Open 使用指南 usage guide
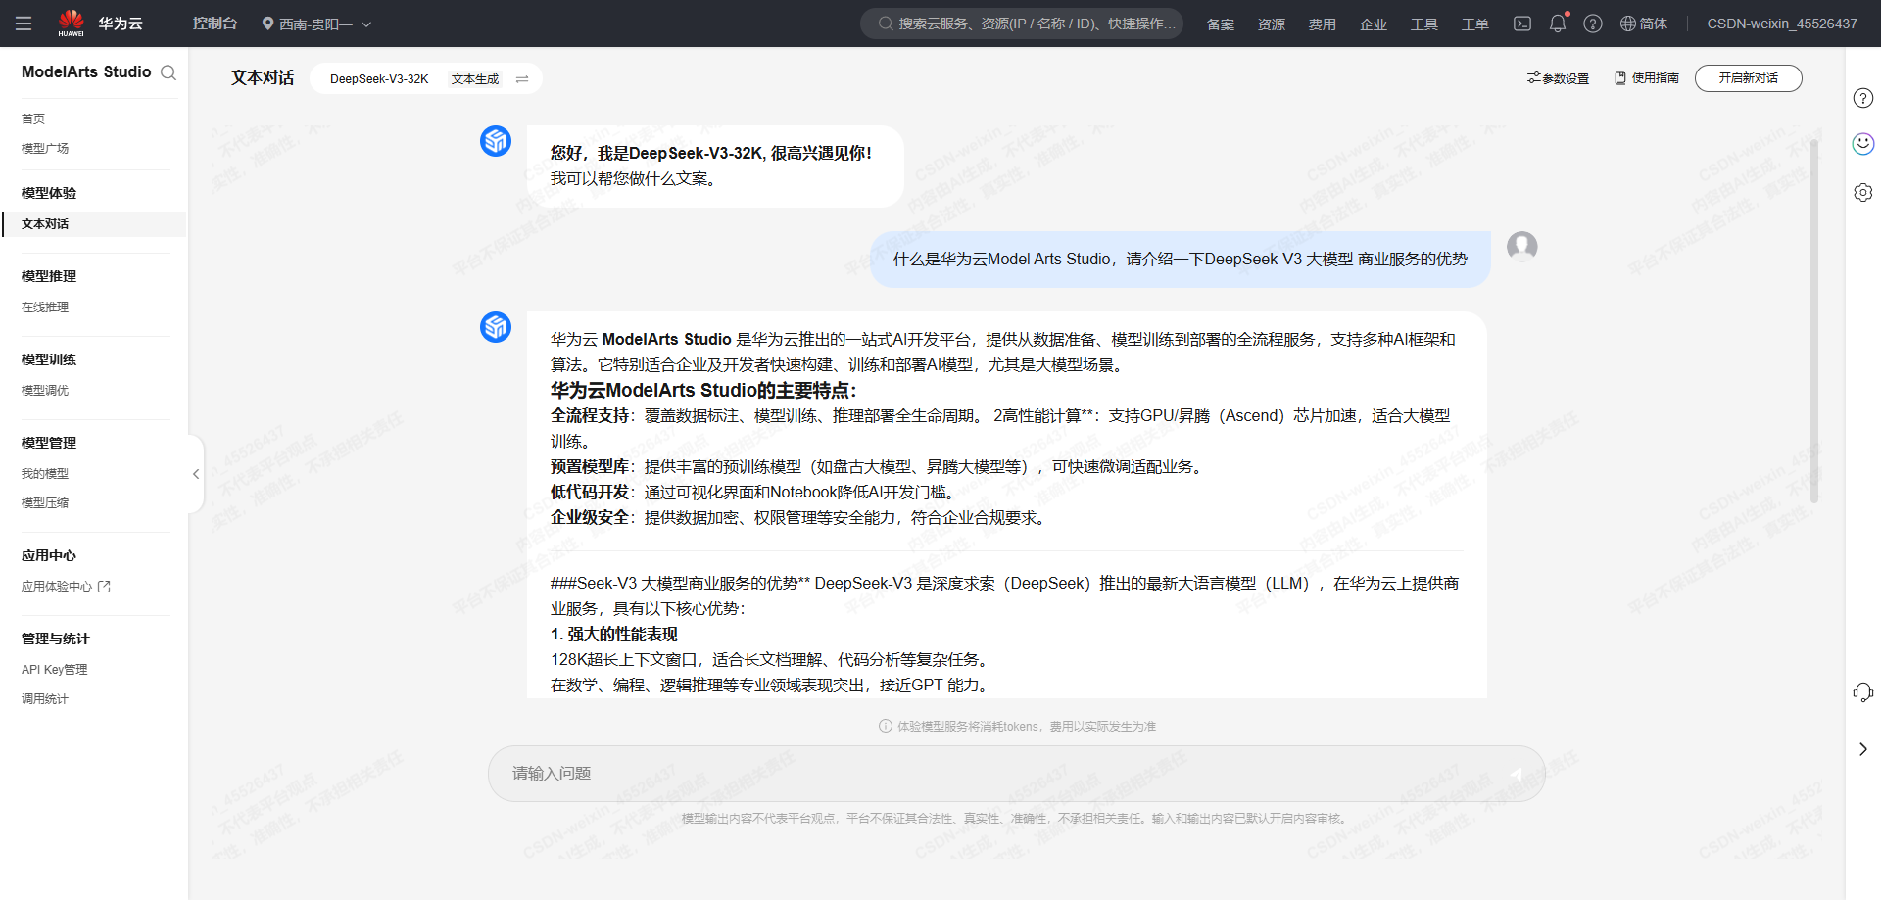Viewport: 1881px width, 900px height. click(1647, 78)
